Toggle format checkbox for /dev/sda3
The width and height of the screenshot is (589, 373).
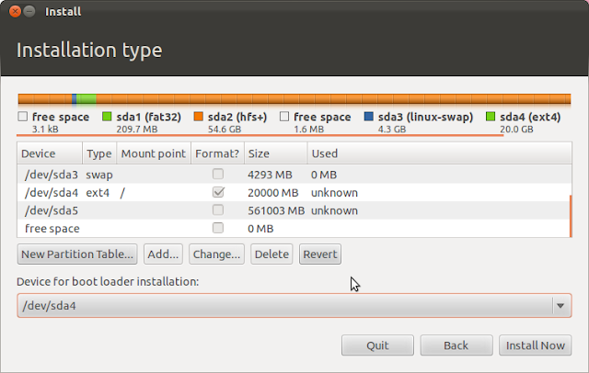218,174
